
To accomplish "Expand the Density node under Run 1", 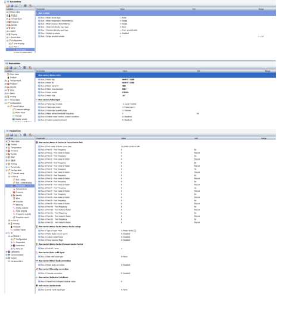I will pyautogui.click(x=12, y=195).
